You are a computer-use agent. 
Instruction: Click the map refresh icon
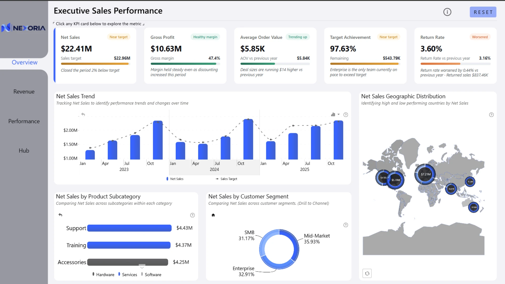367,273
